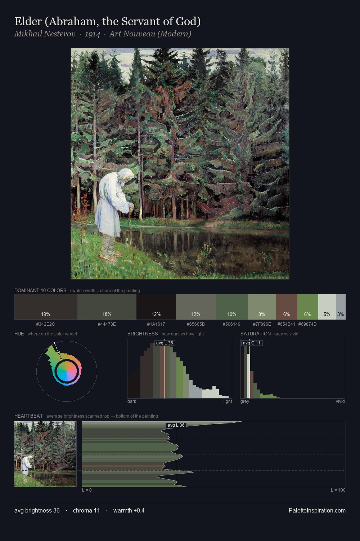Screen dimensions: 360x541
Task: Pick the 5% pale grey swatch
Action: pyautogui.click(x=327, y=307)
